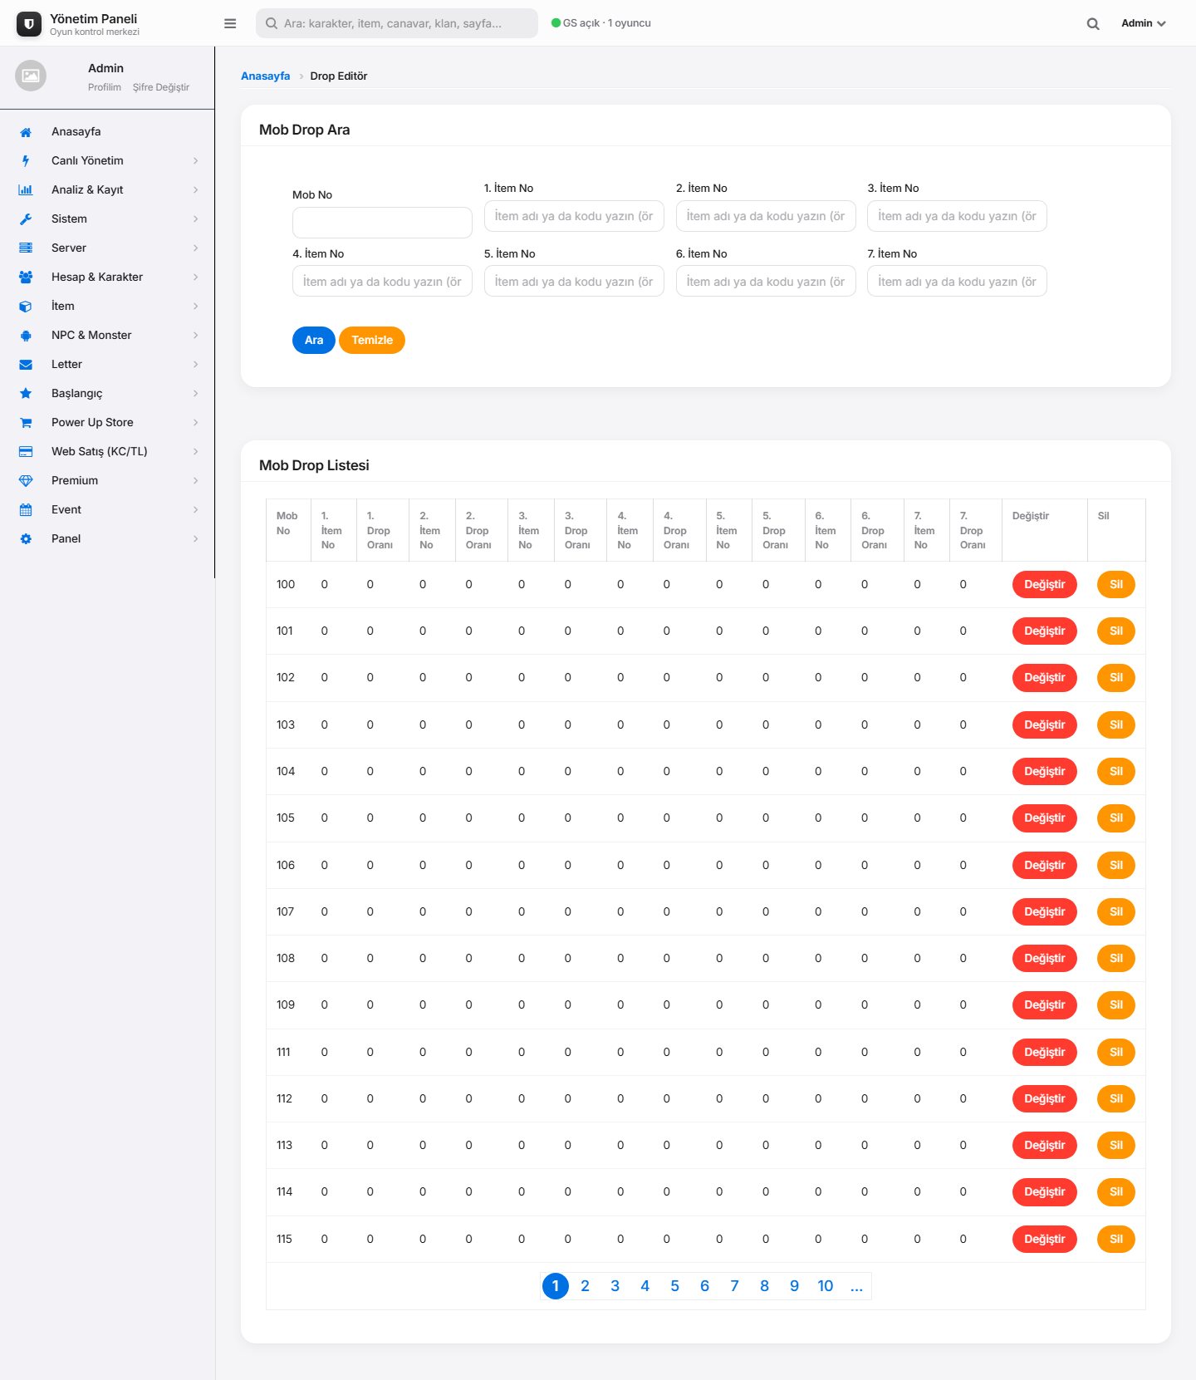
Task: Open the Hesap & Karakter menu
Action: pos(107,277)
